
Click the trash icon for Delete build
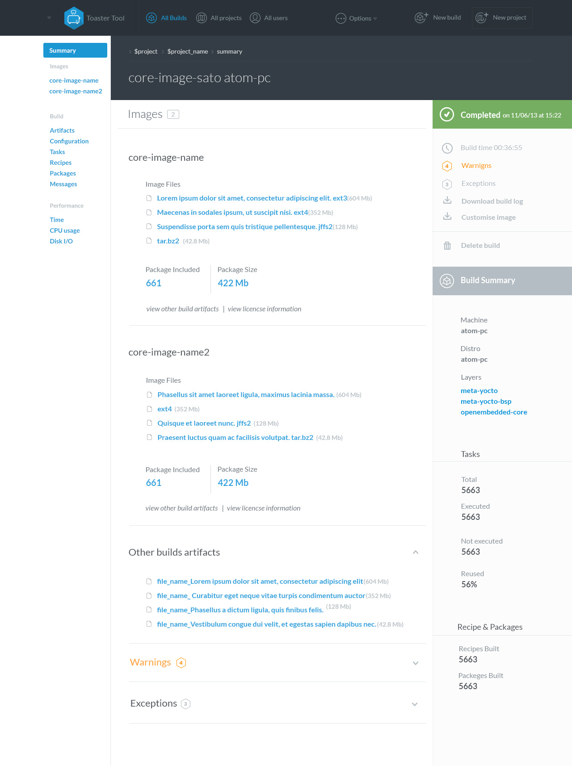pyautogui.click(x=447, y=246)
